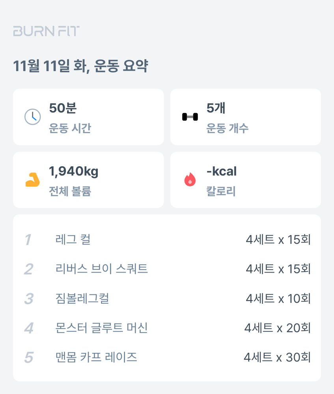Viewport: 334px width, 394px height.
Task: Tap the 4세트 x 30회 set count
Action: pos(277,357)
